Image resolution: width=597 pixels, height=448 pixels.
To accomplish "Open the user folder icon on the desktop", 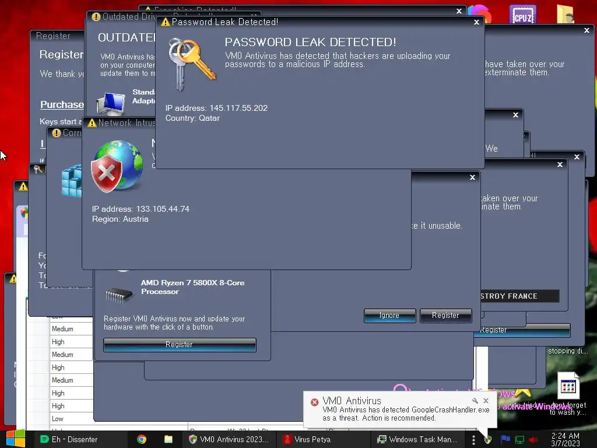I will 565,14.
